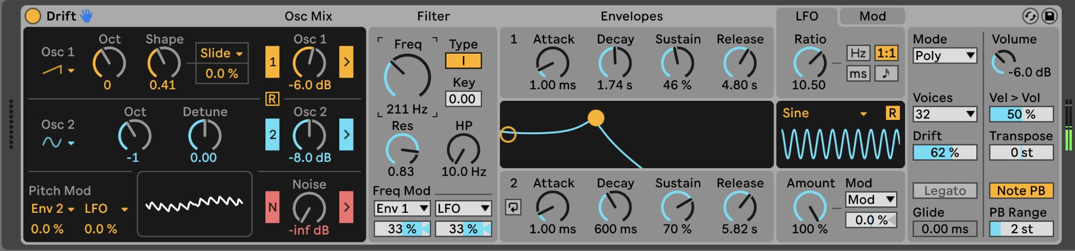This screenshot has height=251, width=1075.
Task: Click the blue hand icon next to Drift
Action: pos(86,16)
